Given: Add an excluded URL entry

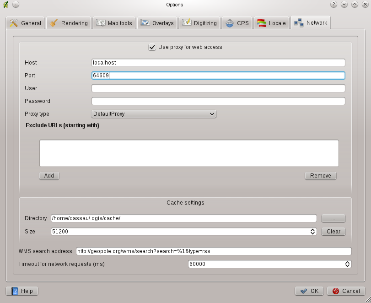Looking at the screenshot, I should click(49, 176).
